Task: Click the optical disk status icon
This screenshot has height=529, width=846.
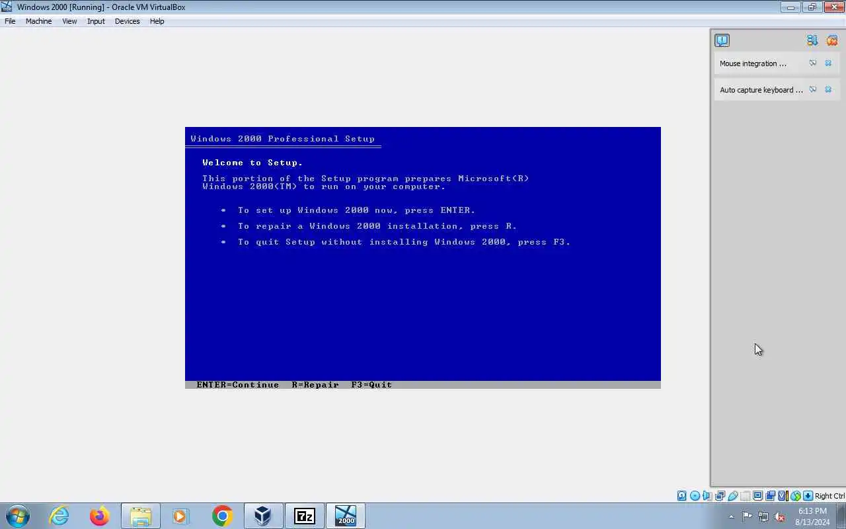Action: point(695,496)
